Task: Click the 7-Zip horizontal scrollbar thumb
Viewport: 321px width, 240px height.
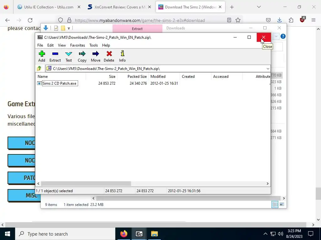Action: 86,184
